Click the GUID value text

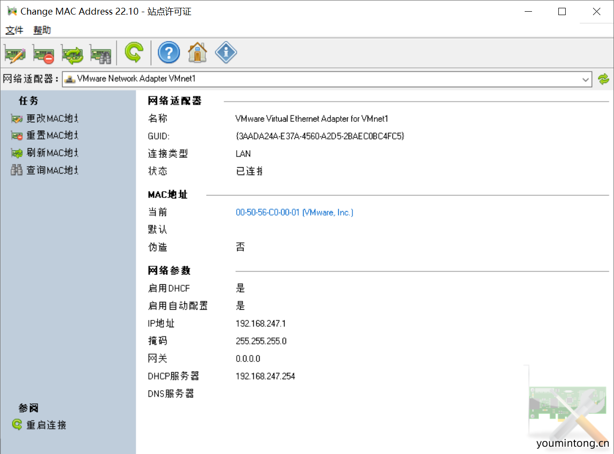click(320, 136)
